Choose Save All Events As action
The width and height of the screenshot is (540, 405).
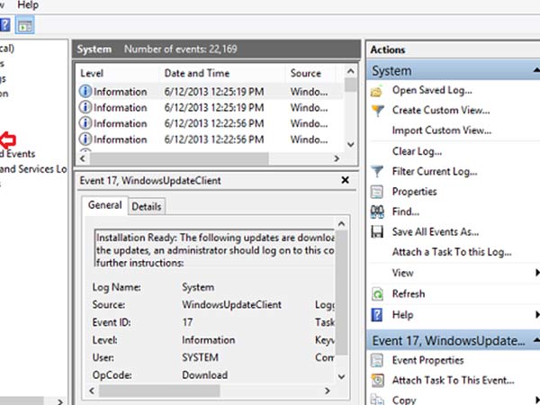click(x=436, y=232)
